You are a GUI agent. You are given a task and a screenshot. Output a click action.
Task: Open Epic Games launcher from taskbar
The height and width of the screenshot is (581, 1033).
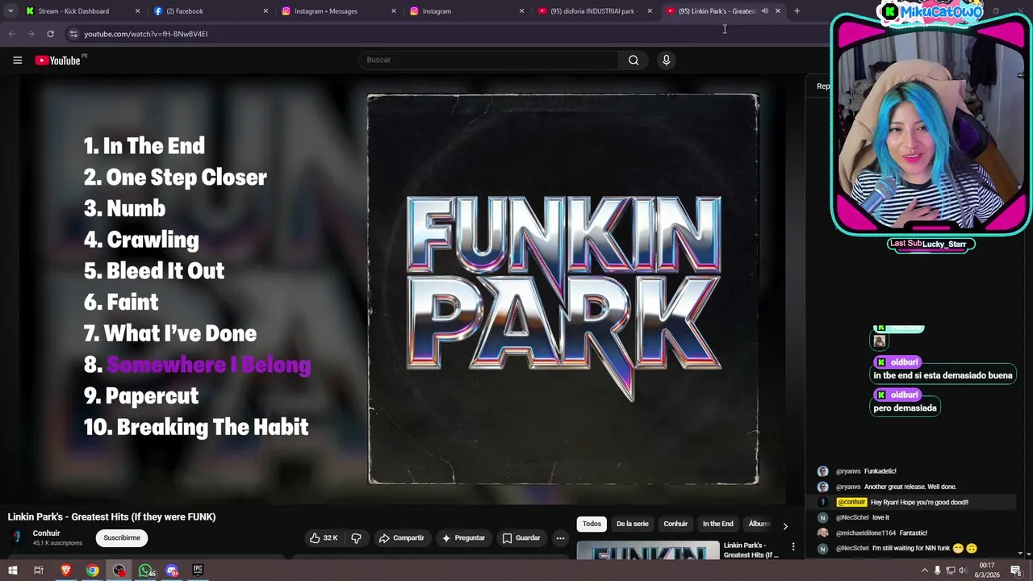[x=198, y=571]
